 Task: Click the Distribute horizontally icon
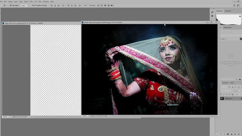[x=63, y=5]
